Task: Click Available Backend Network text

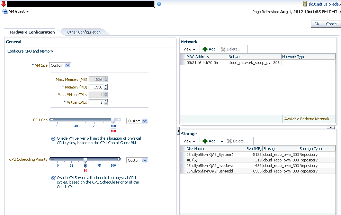Action: coord(307,119)
